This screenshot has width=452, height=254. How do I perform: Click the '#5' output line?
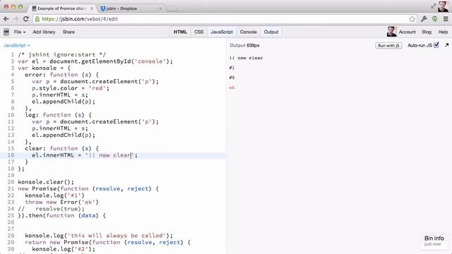pos(232,78)
